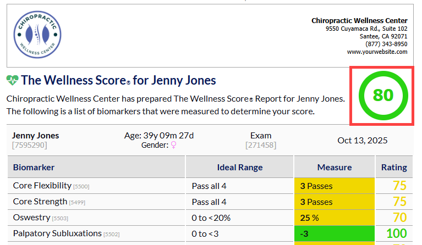Click the Palpatory Subluxations biomarker name
This screenshot has height=245, width=422.
[x=57, y=233]
